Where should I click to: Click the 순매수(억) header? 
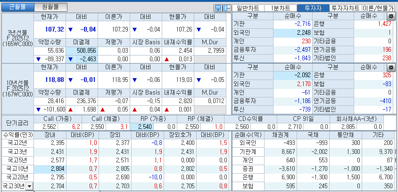248,135
